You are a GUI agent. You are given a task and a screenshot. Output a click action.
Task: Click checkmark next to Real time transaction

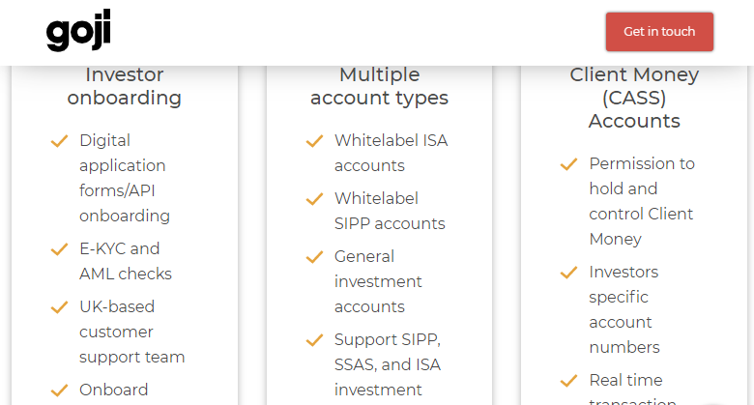point(568,381)
